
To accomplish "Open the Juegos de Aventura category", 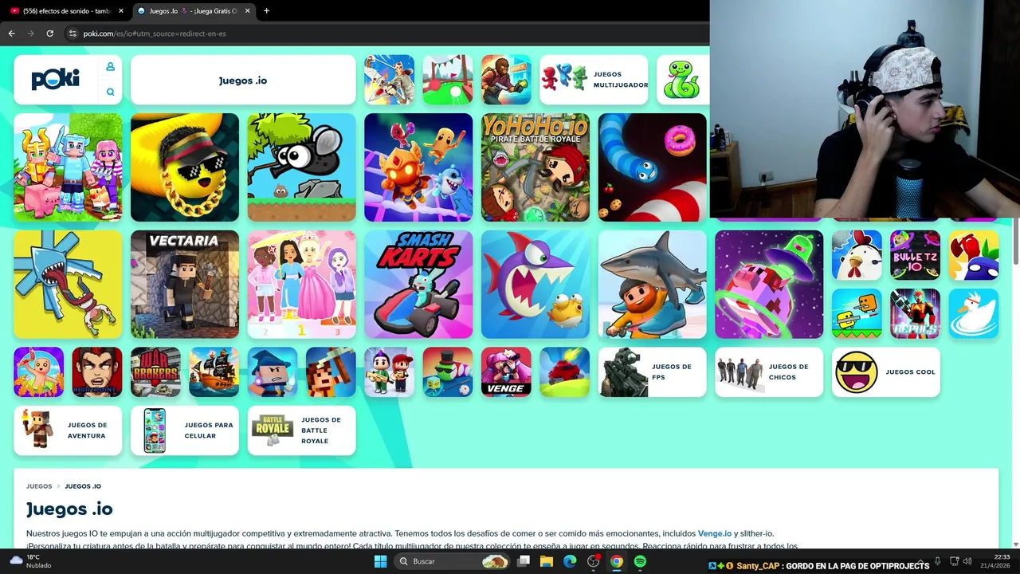I will click(x=68, y=431).
